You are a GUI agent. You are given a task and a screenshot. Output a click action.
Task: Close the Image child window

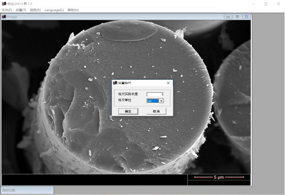pos(247,17)
